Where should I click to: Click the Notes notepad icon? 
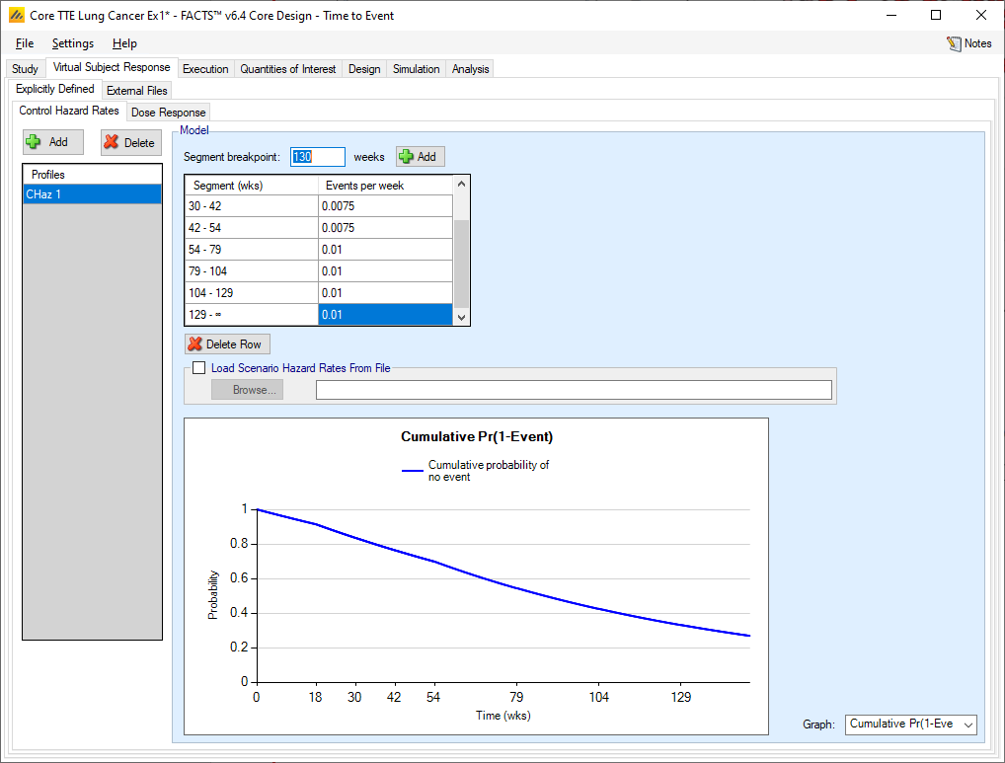click(954, 43)
